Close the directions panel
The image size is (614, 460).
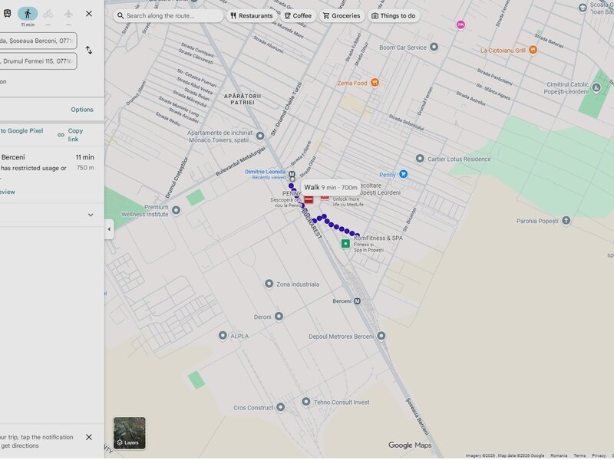tap(89, 14)
